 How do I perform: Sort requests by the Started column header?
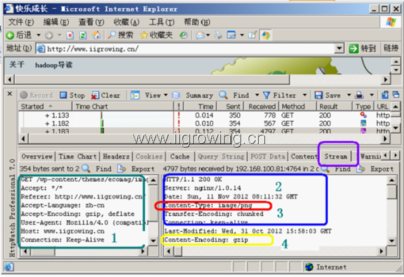coord(45,107)
